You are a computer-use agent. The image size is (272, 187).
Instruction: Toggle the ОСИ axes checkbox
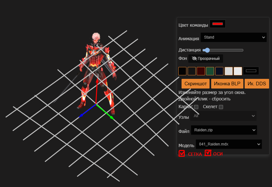pos(208,153)
